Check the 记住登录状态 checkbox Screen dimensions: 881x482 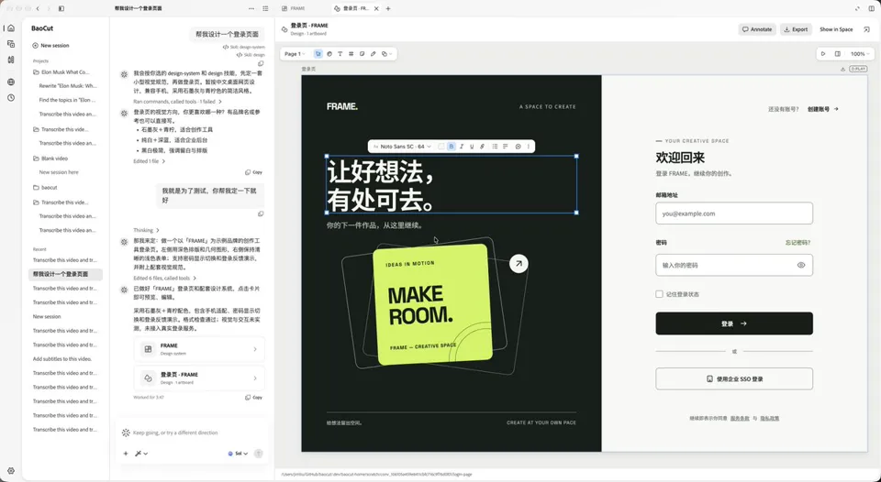point(659,294)
